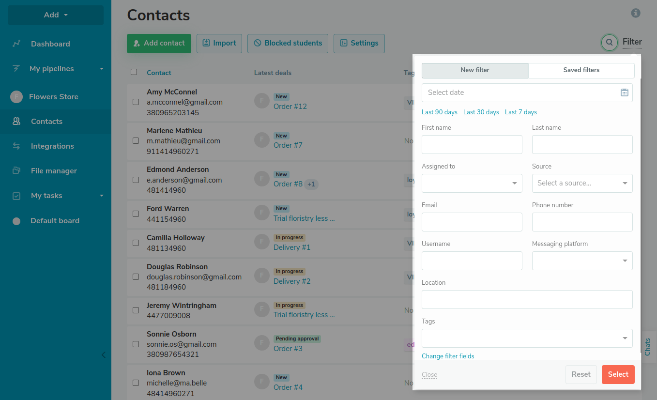Open File manager folder icon
This screenshot has height=400, width=657.
[16, 170]
